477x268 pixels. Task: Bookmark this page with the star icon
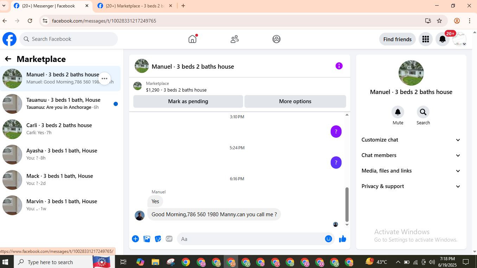click(x=439, y=21)
